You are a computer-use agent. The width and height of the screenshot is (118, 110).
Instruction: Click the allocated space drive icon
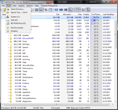click(x=41, y=10)
